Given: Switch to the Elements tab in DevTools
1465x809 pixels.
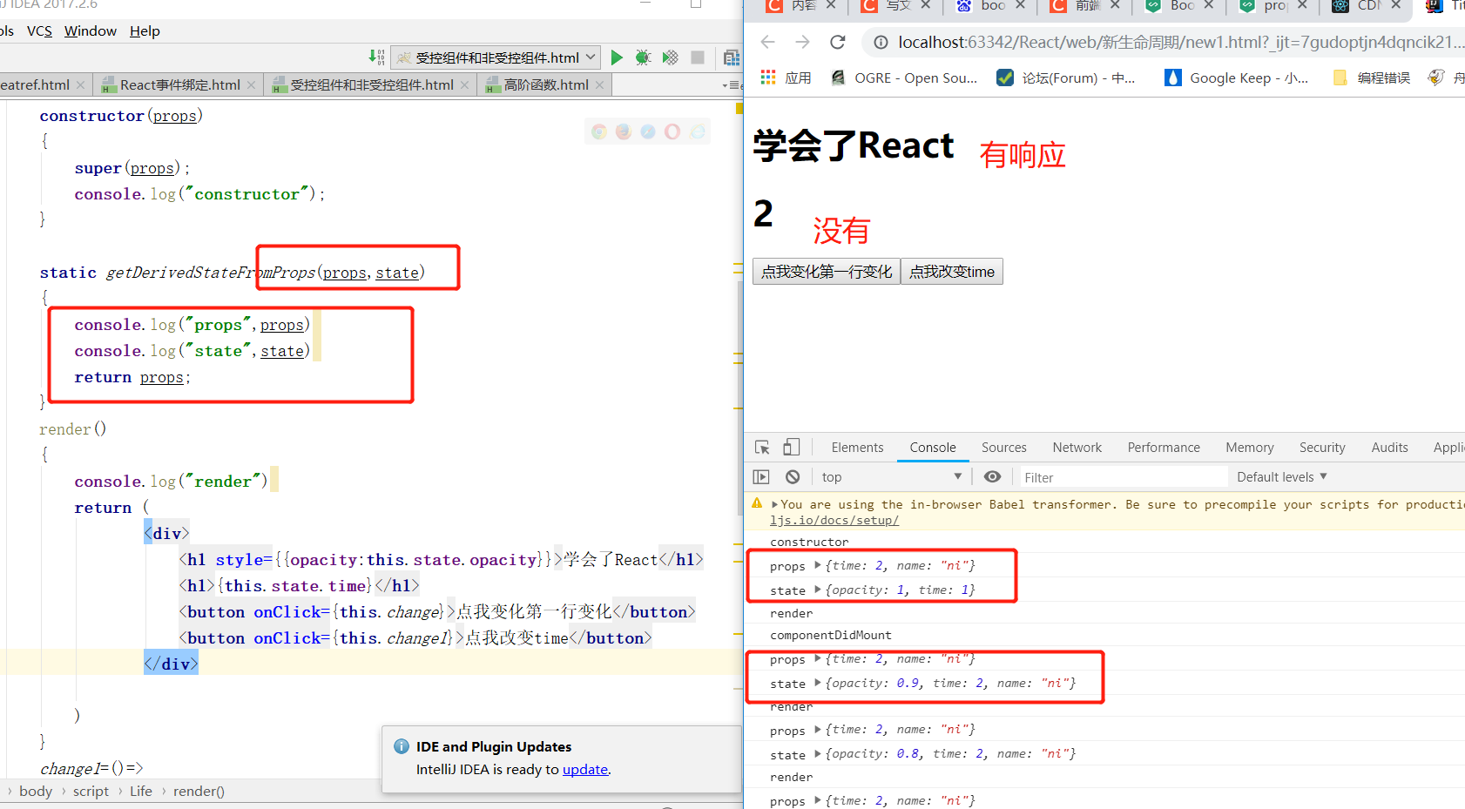Looking at the screenshot, I should pyautogui.click(x=857, y=448).
